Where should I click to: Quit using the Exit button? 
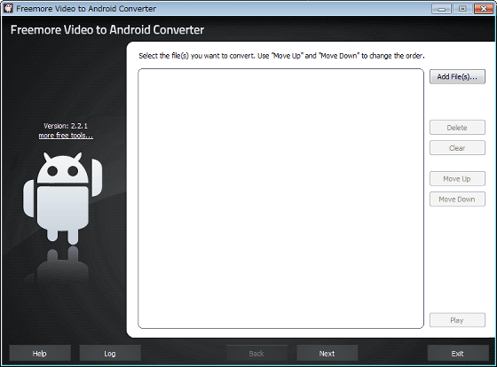click(x=458, y=353)
